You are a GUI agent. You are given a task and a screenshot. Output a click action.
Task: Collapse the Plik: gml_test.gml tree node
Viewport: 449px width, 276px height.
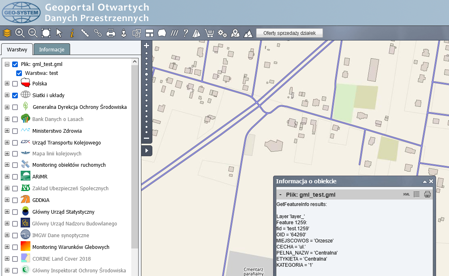[x=7, y=64]
